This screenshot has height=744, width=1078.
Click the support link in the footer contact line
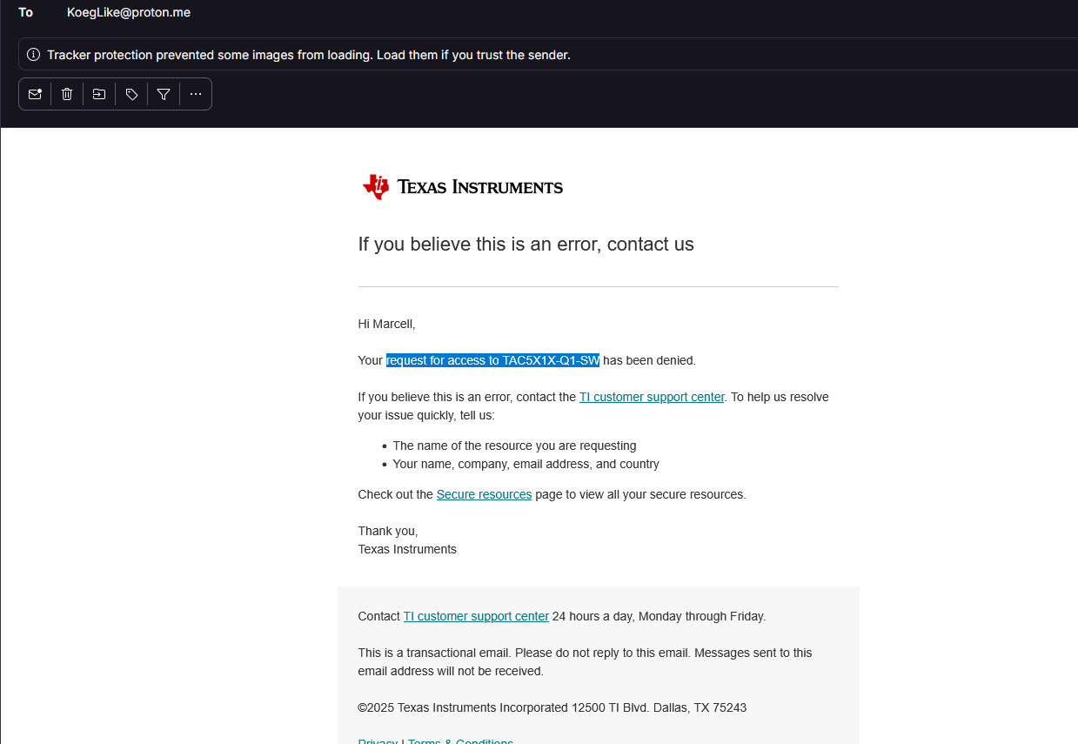(x=475, y=616)
